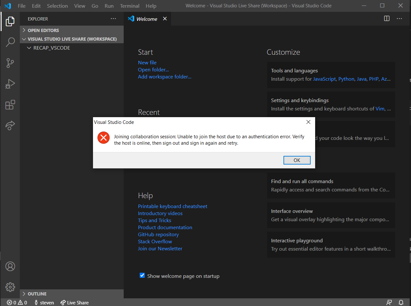Open the Tips and Tricks link
Viewport: 411px width, 306px height.
(x=155, y=220)
